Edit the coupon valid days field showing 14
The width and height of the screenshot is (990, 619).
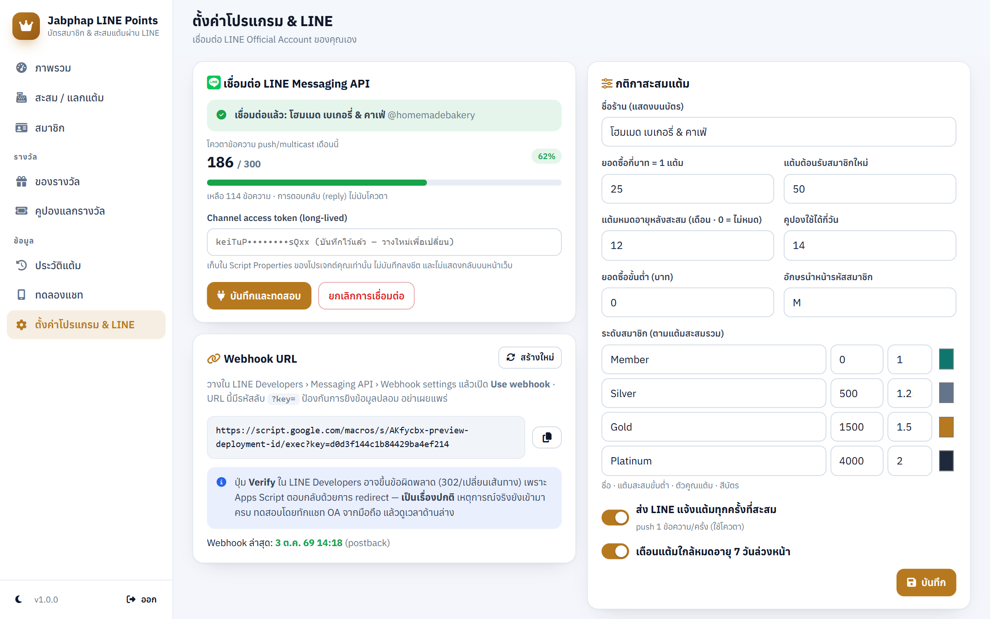tap(870, 245)
